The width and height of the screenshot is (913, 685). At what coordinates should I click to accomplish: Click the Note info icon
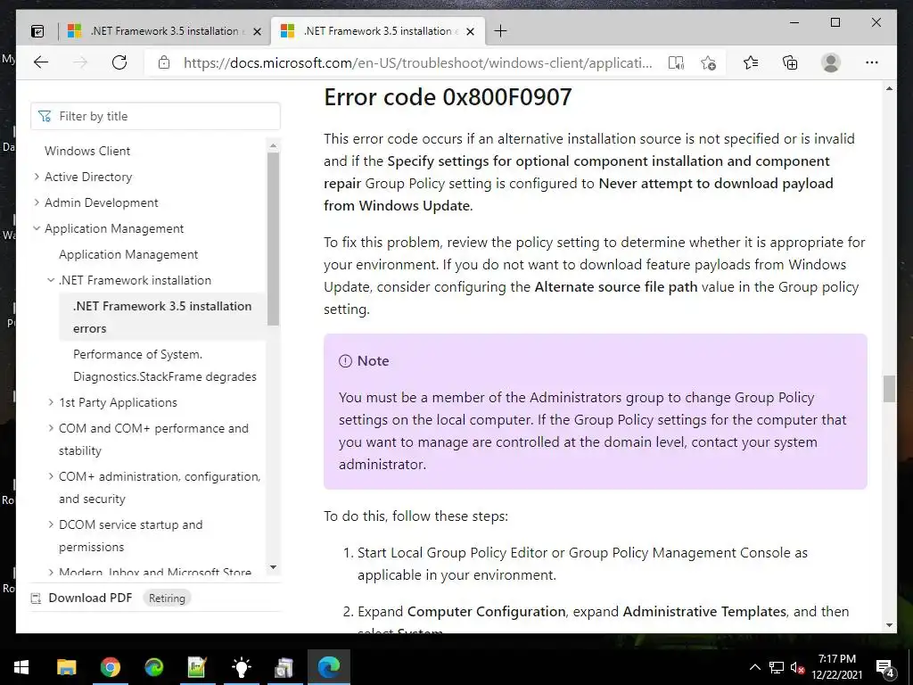(x=345, y=361)
